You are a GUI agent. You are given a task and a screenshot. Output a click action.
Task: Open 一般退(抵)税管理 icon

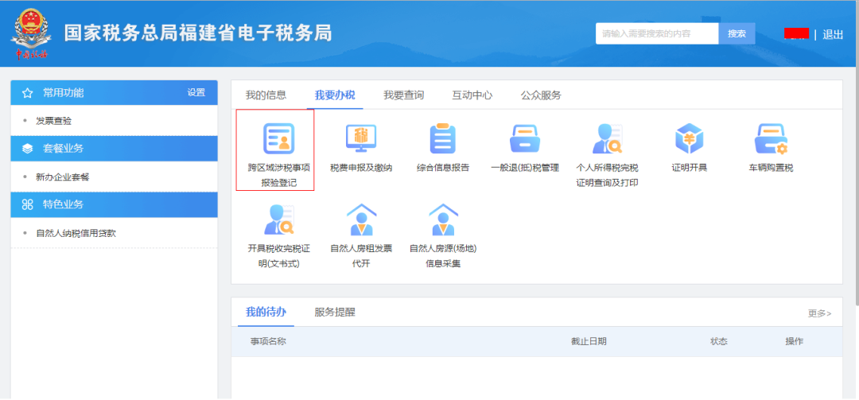coord(525,138)
